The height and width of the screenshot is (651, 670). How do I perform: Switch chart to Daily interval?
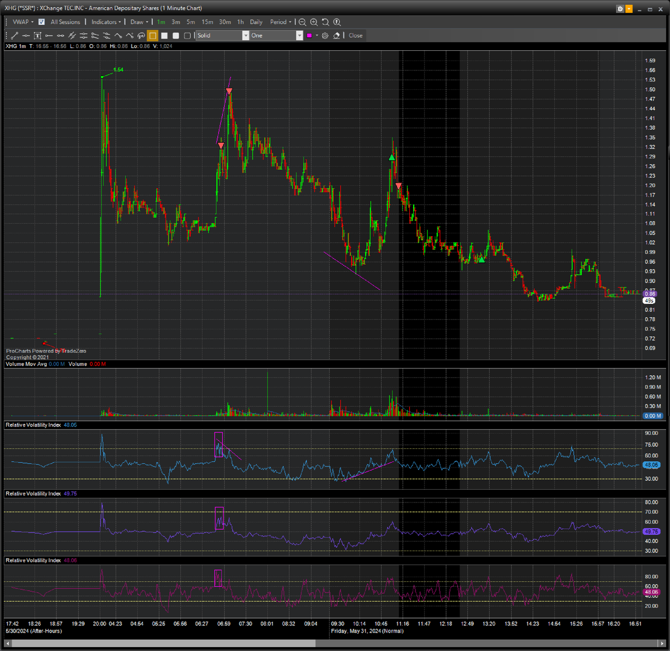256,22
